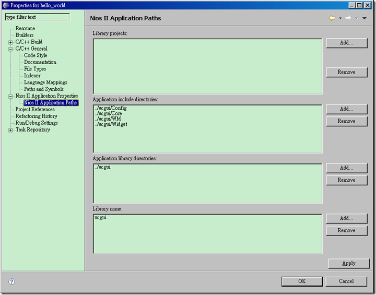Click Add for Library projects

point(346,43)
